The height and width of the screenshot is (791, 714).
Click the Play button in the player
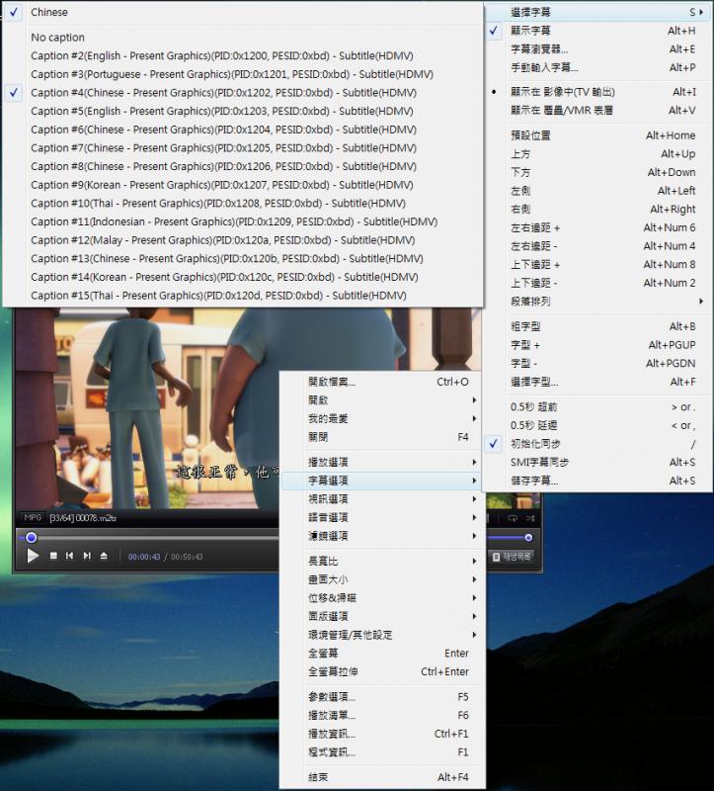pyautogui.click(x=33, y=556)
